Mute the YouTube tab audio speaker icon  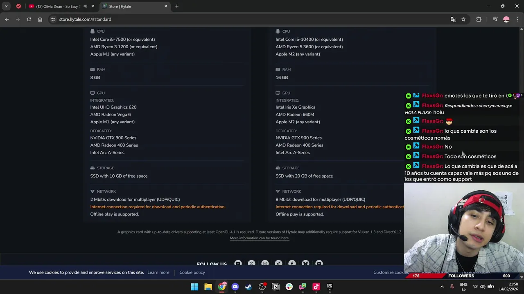pyautogui.click(x=86, y=6)
